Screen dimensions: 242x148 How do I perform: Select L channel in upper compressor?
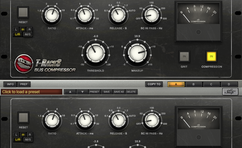coord(16,29)
